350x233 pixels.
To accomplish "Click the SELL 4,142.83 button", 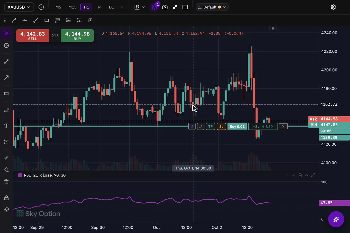I will pyautogui.click(x=33, y=36).
